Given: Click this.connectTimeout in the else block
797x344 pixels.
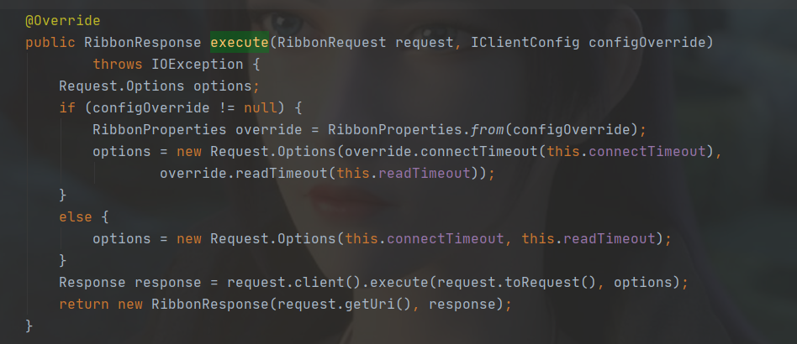Looking at the screenshot, I should [x=425, y=239].
